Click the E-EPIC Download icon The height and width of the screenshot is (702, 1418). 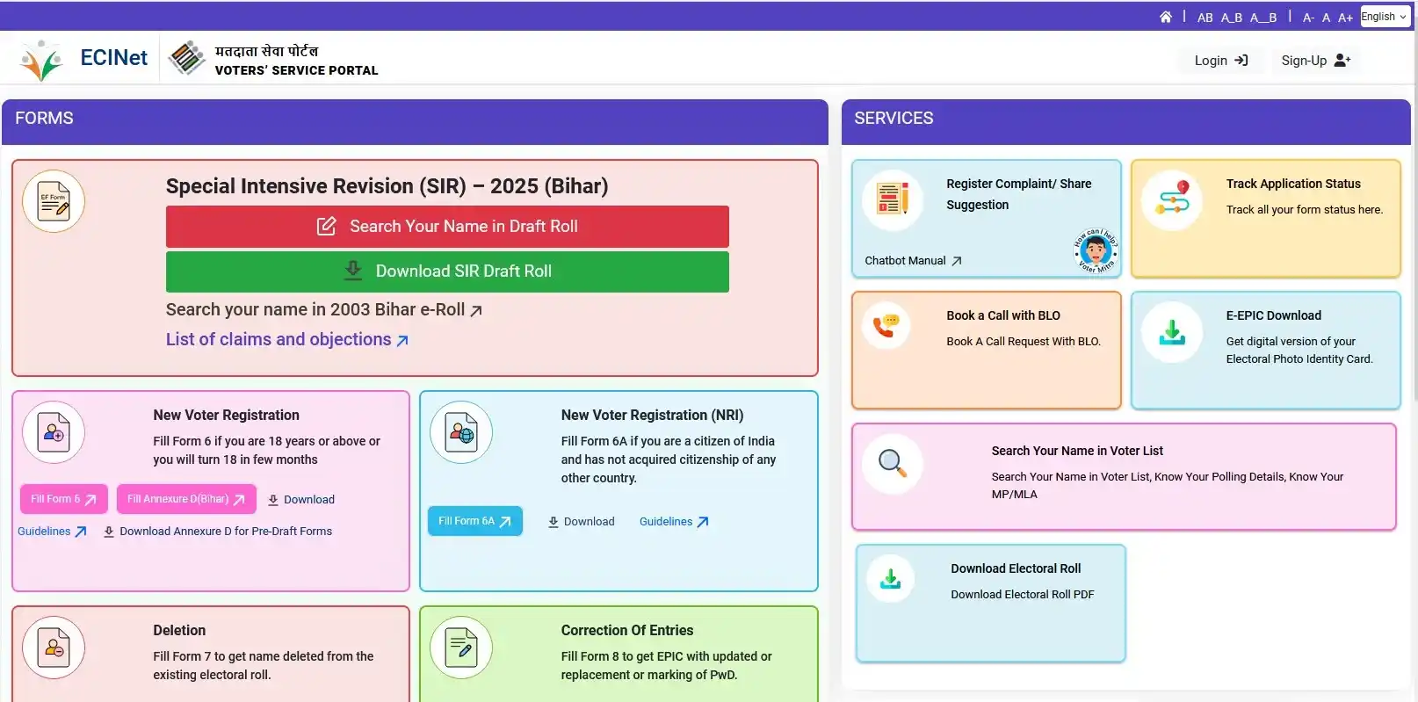1171,332
